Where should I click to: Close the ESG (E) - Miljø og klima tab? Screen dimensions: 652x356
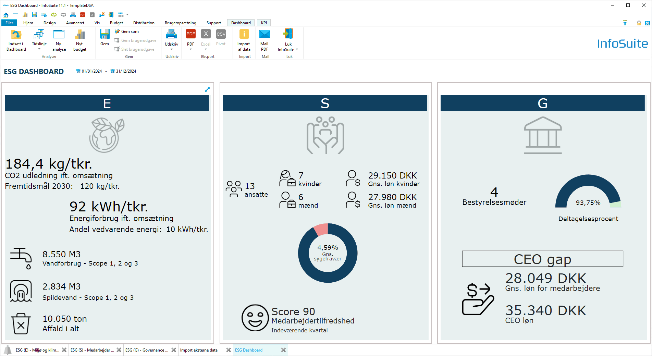[x=64, y=350]
